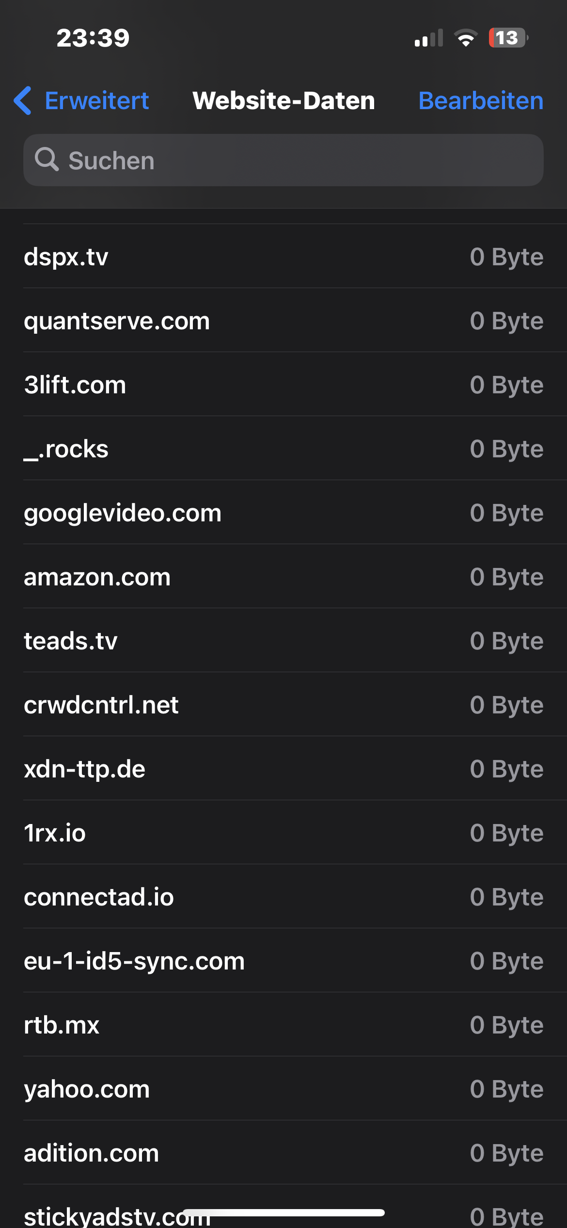Tap the Suchen search field
The image size is (567, 1228).
[283, 160]
